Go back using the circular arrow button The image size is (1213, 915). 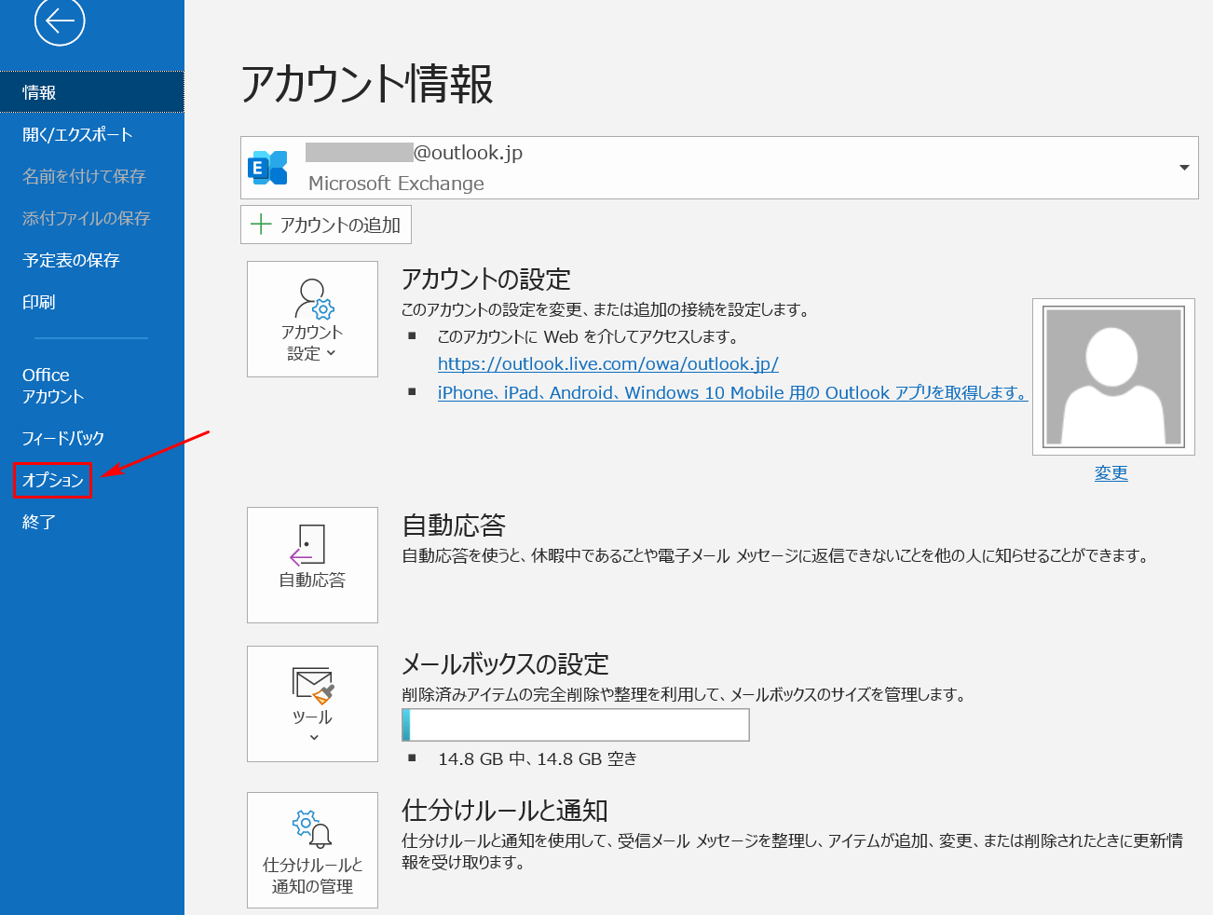[60, 20]
